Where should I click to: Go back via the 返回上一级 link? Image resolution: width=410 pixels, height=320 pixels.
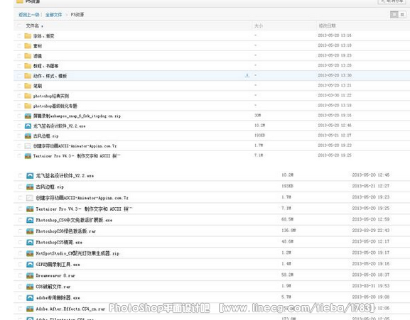click(28, 15)
